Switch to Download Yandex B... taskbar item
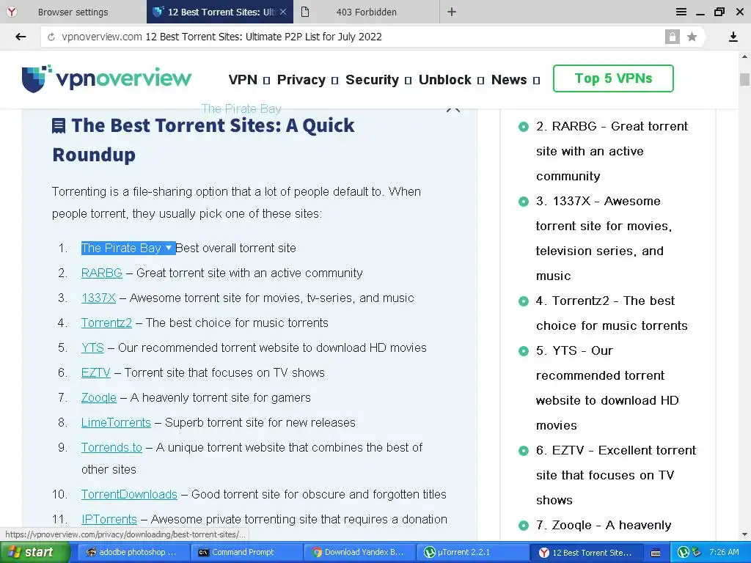Image resolution: width=751 pixels, height=563 pixels. point(358,553)
